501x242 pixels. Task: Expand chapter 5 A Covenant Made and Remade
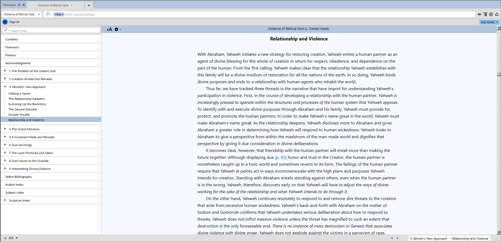click(x=5, y=137)
